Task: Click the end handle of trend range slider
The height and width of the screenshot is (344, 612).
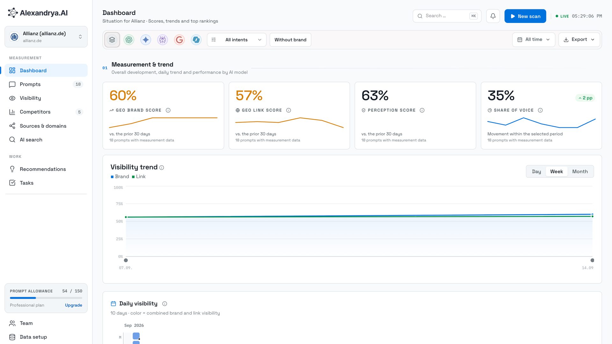Action: (x=592, y=260)
